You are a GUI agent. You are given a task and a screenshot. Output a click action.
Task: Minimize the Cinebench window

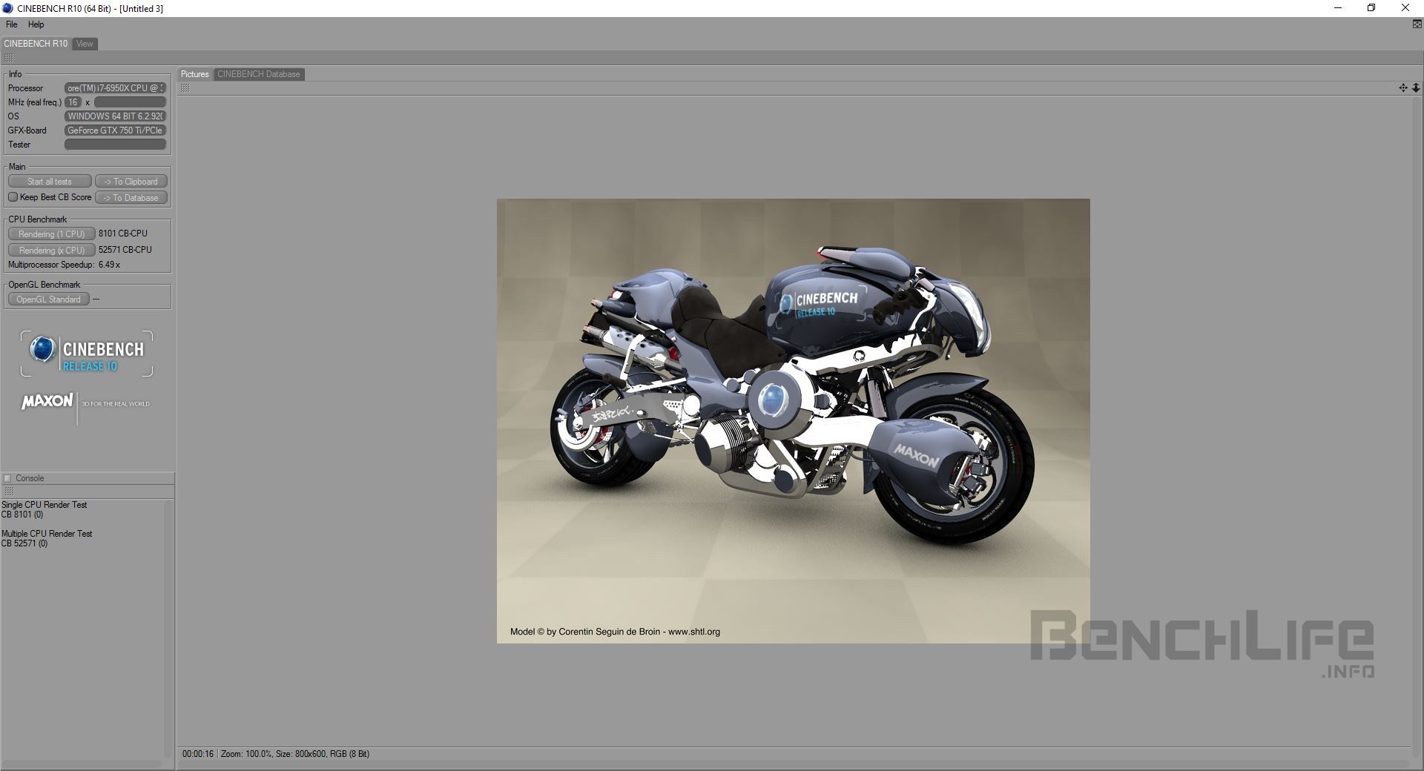(1338, 8)
